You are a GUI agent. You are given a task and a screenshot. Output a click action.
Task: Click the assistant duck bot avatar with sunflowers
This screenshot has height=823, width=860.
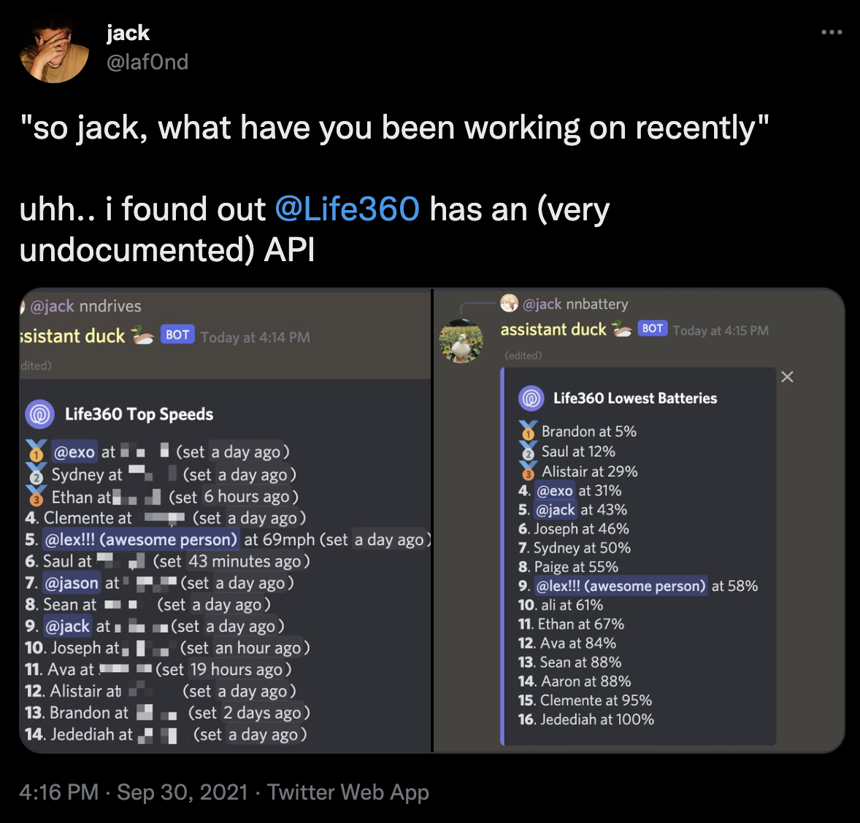click(x=461, y=341)
